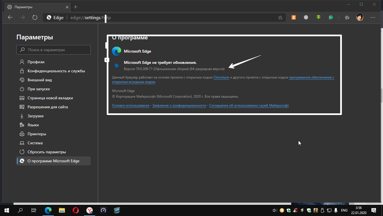Open the Загрузки settings section
The height and width of the screenshot is (216, 383).
[x=54, y=116]
